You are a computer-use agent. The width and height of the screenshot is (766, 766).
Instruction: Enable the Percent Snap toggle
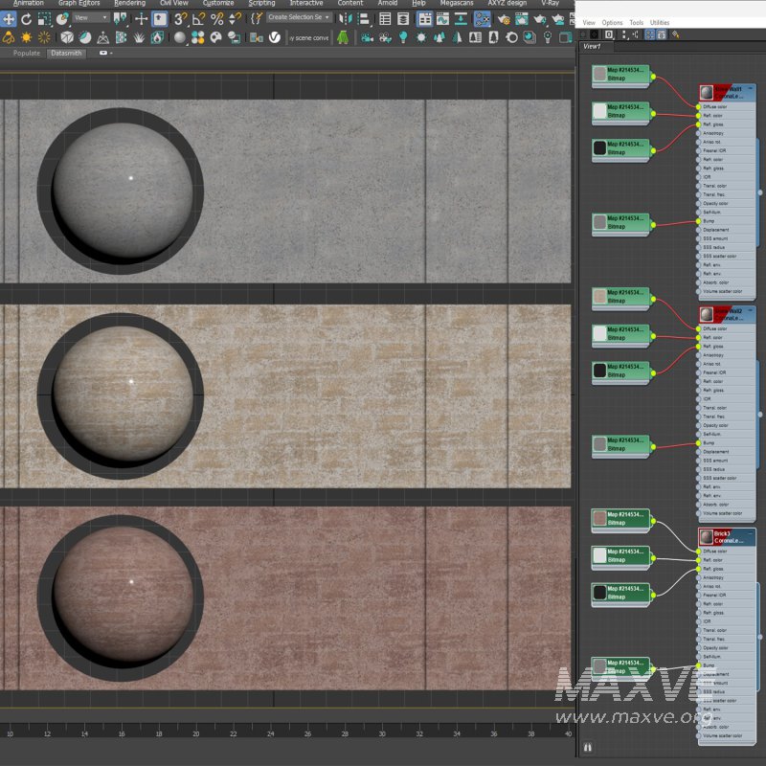click(x=216, y=19)
